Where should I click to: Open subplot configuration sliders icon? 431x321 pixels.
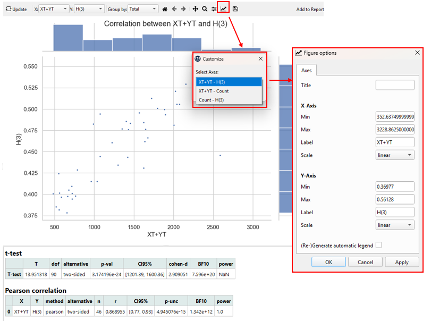[x=214, y=9]
